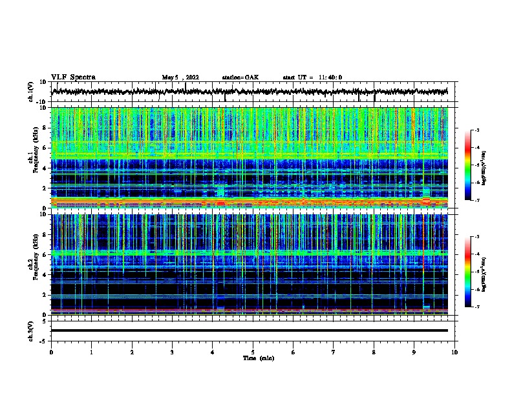Click time axis tick label "7"

coord(334,352)
